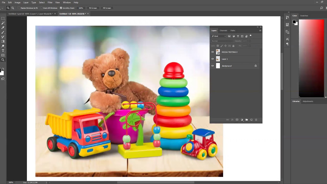Select the Dodge tool

click(3, 46)
